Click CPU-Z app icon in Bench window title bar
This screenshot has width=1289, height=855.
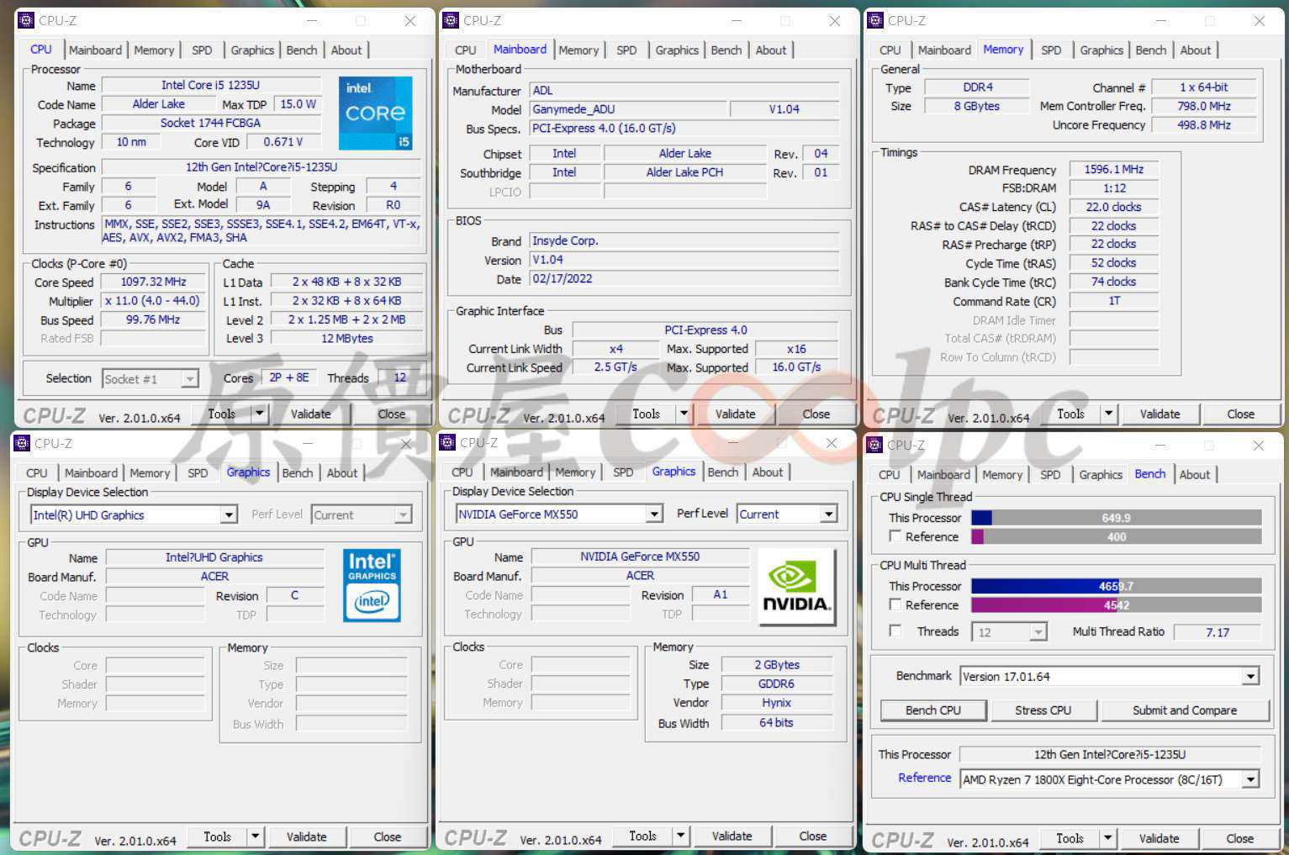click(x=874, y=446)
